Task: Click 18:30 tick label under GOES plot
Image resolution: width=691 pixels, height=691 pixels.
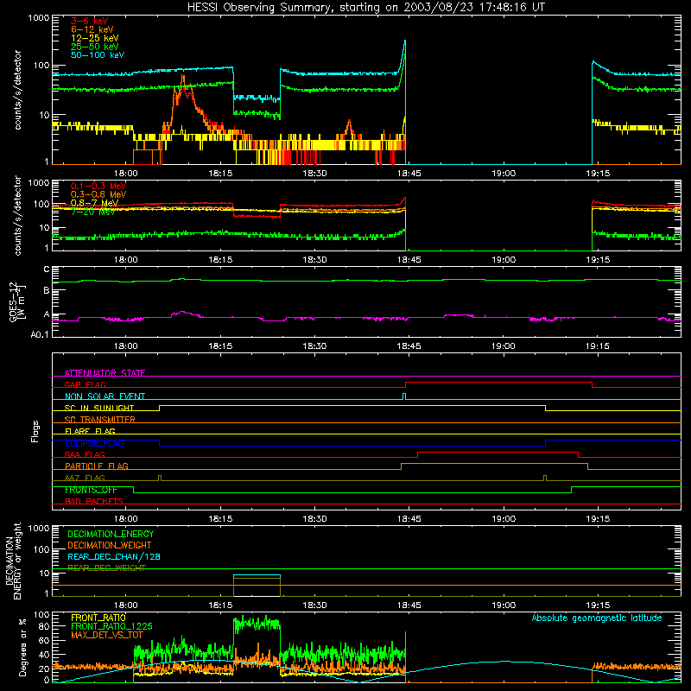Action: click(x=314, y=346)
